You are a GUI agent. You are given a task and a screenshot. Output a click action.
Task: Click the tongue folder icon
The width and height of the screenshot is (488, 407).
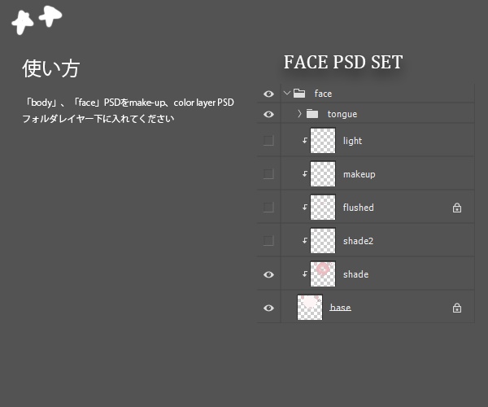[x=312, y=114]
